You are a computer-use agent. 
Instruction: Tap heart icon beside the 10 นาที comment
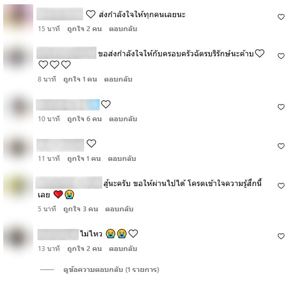281,107
